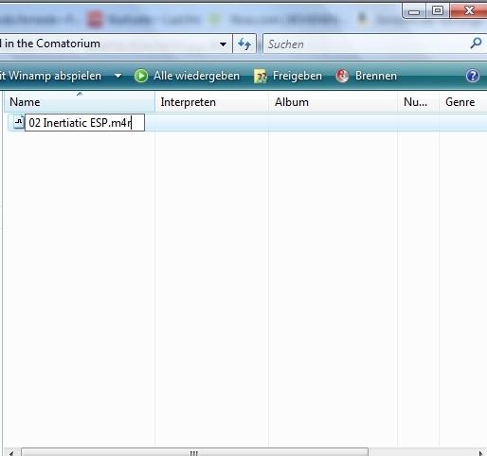Viewport: 487px width, 456px height.
Task: Sort by the Name column header
Action: 80,102
